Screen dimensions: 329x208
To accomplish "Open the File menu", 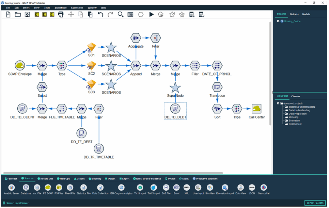I will click(8, 8).
